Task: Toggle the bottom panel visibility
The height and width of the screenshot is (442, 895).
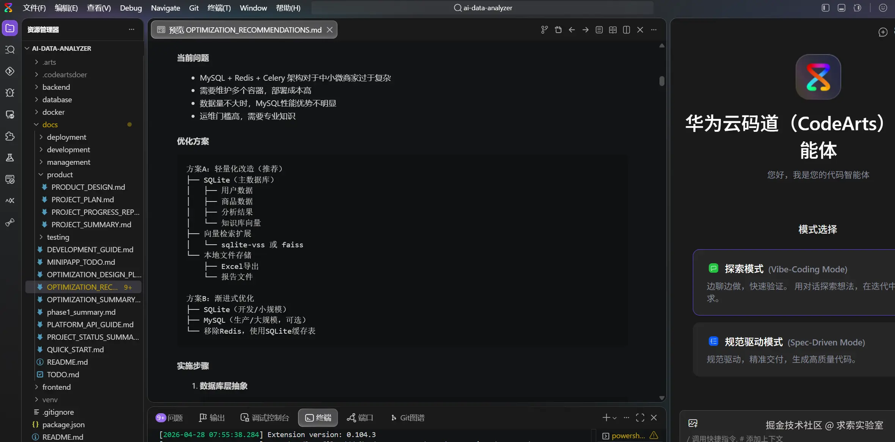Action: click(842, 8)
